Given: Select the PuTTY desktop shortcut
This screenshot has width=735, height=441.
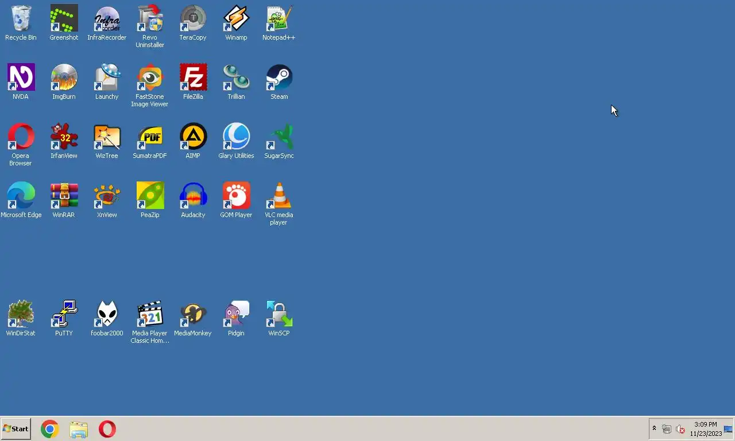Looking at the screenshot, I should 64,319.
